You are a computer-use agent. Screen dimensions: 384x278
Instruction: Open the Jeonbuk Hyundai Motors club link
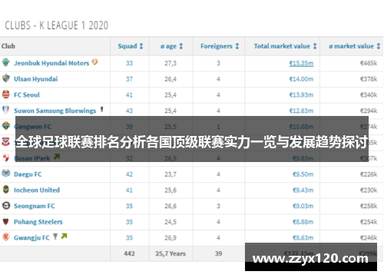tap(51, 63)
